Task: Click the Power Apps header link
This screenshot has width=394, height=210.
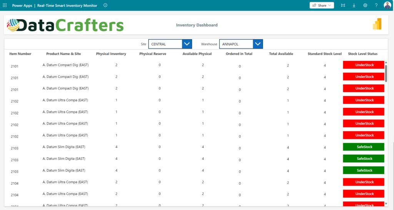Action: click(x=22, y=5)
